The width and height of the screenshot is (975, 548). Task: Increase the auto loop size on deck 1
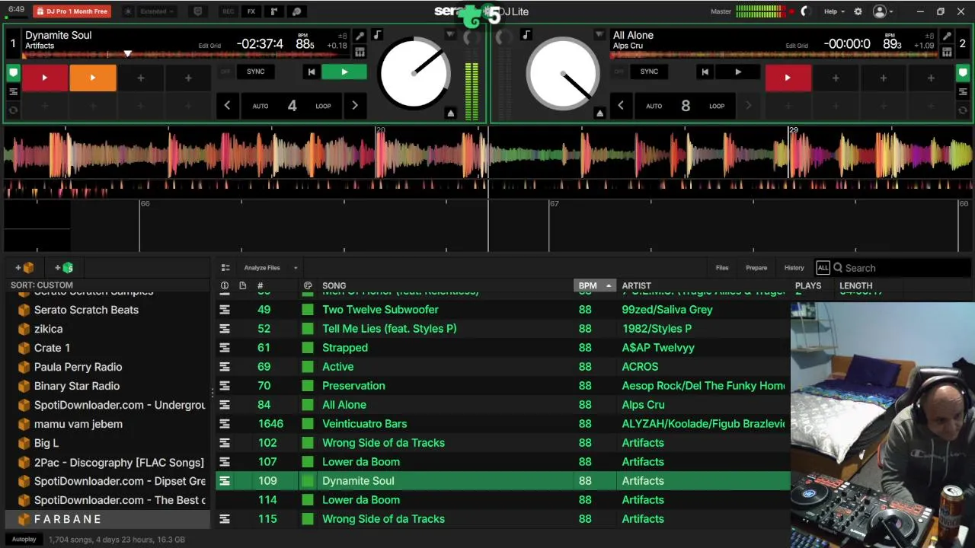click(355, 106)
